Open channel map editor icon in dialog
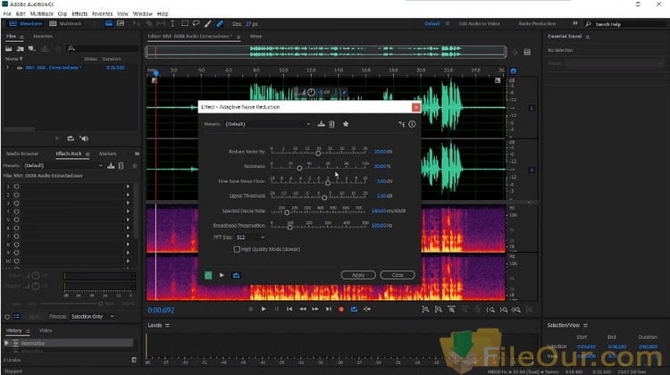Screen dimensions: 670x375 401,124
